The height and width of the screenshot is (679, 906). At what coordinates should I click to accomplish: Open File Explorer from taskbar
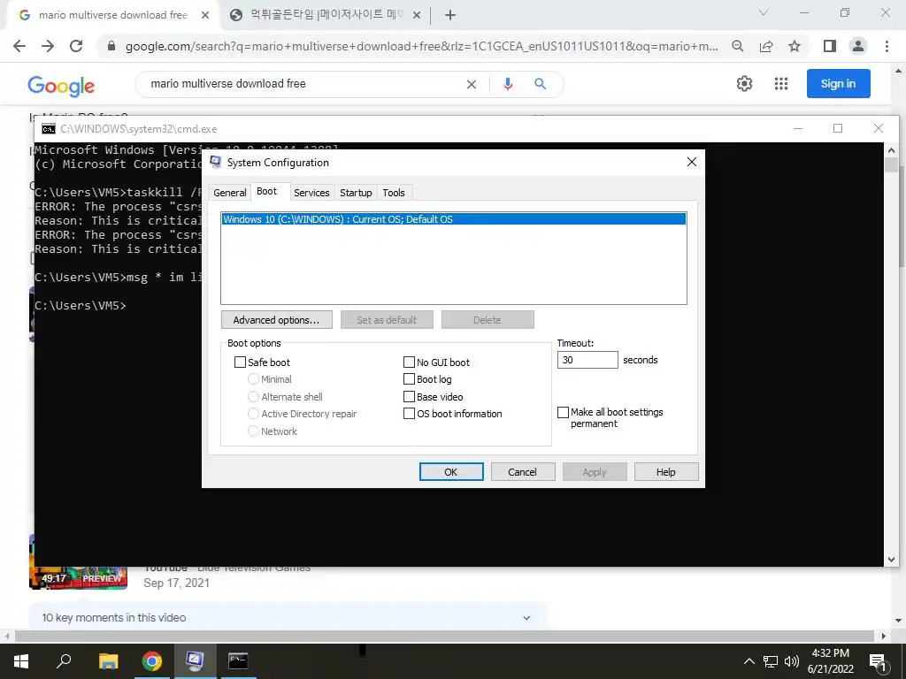[108, 661]
